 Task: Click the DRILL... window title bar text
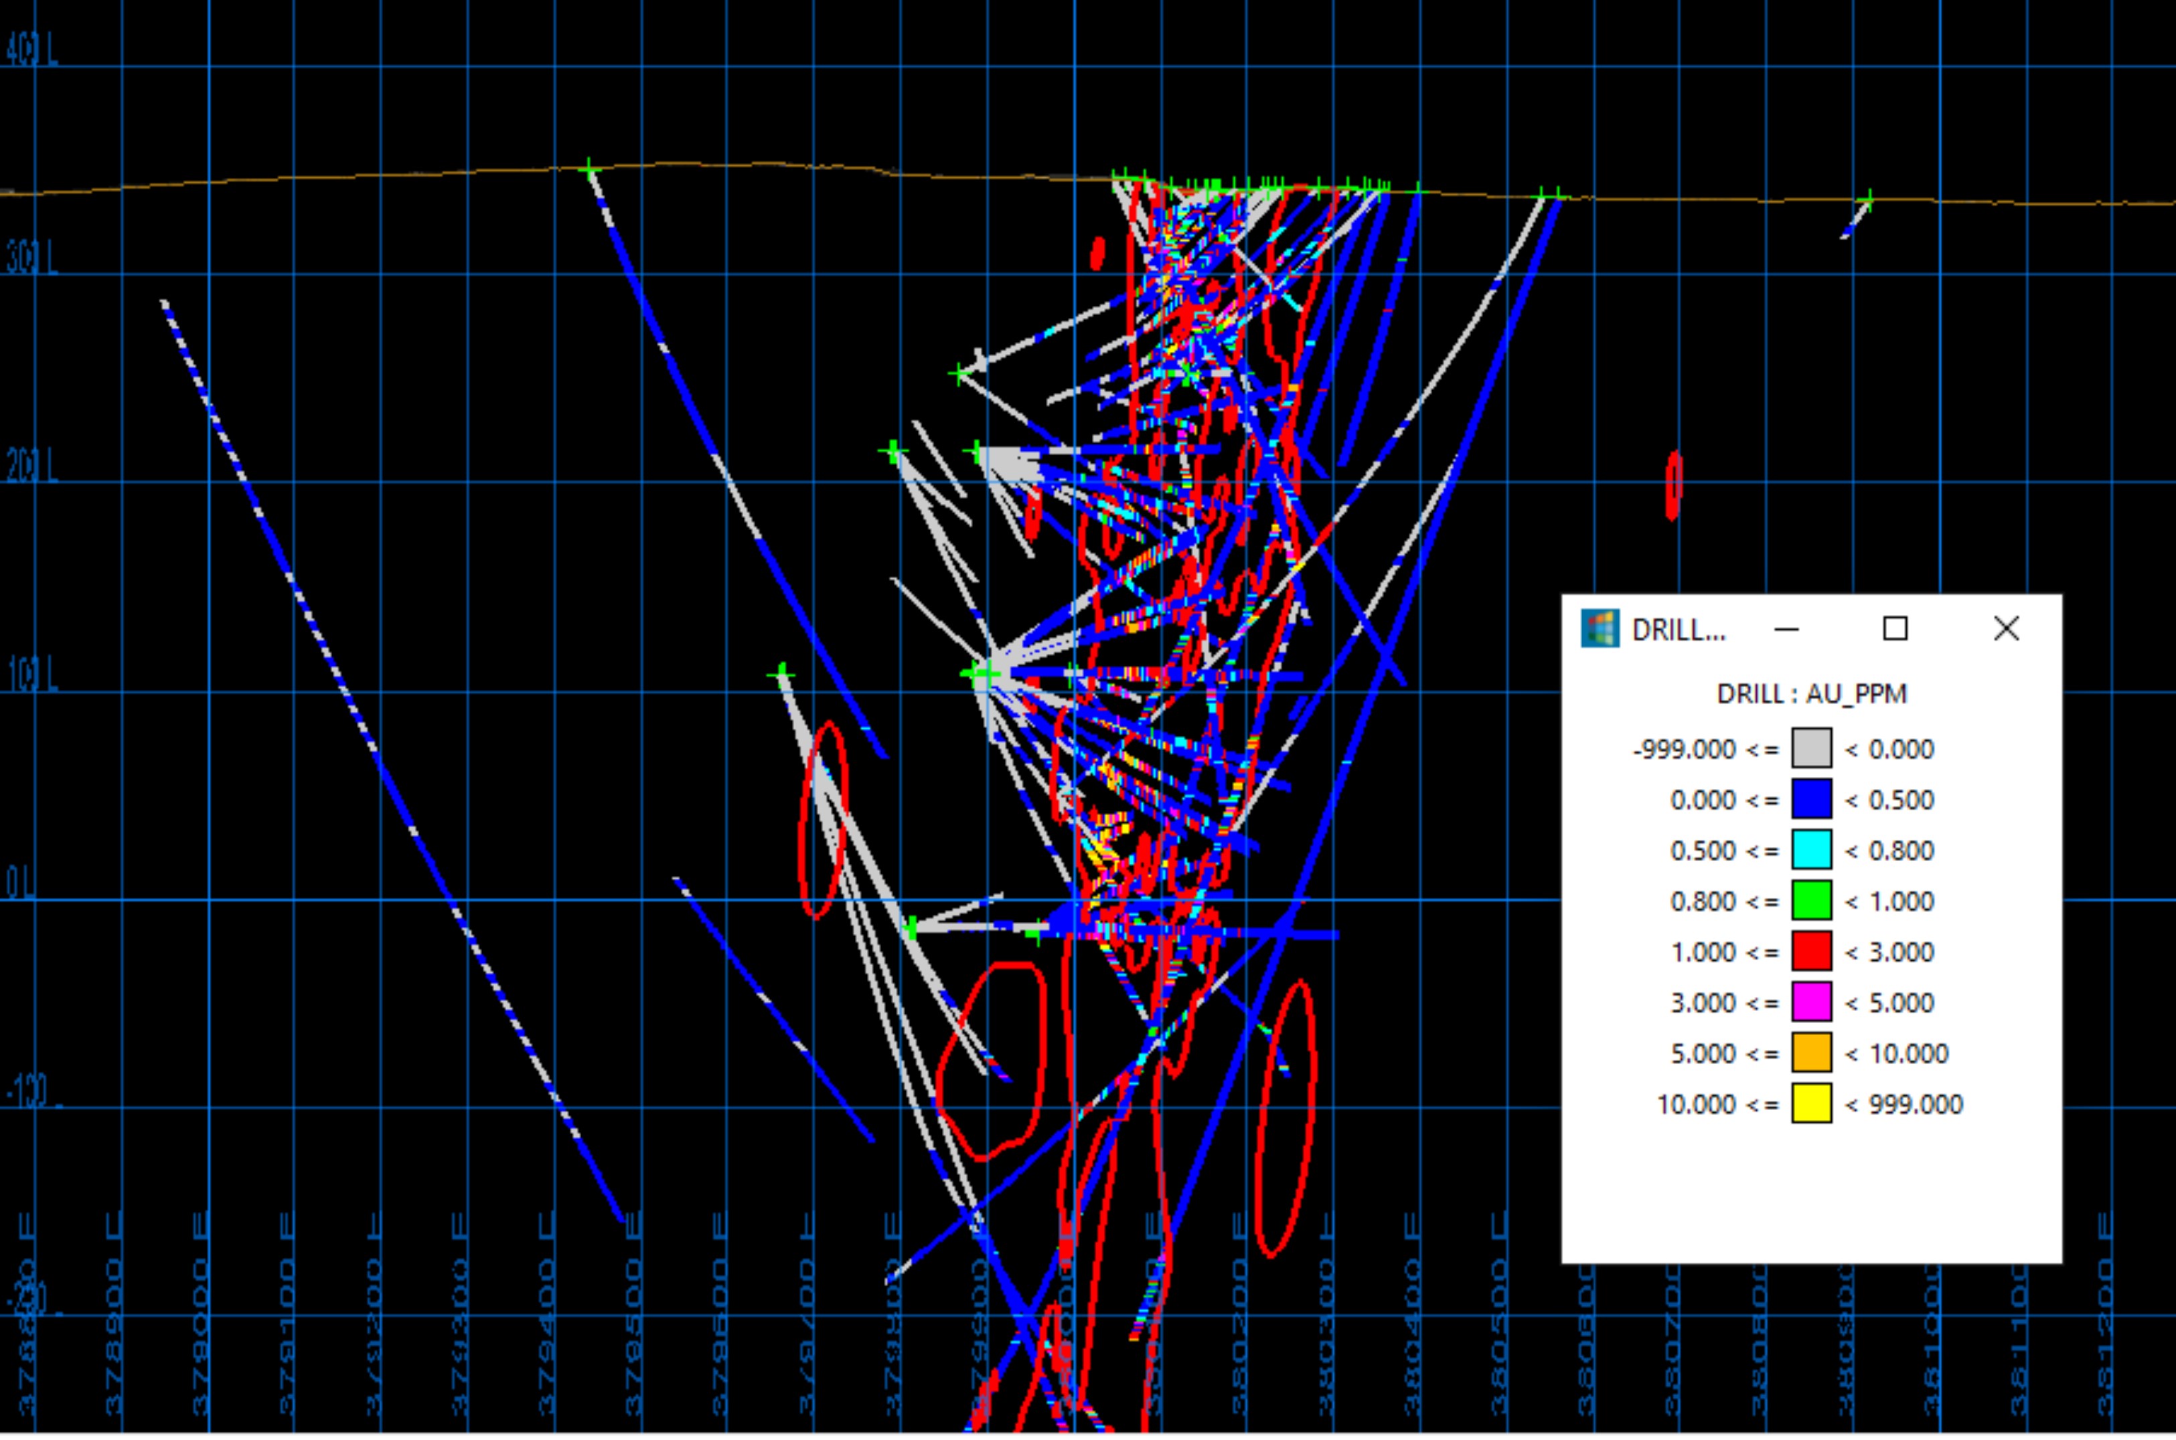tap(1678, 630)
